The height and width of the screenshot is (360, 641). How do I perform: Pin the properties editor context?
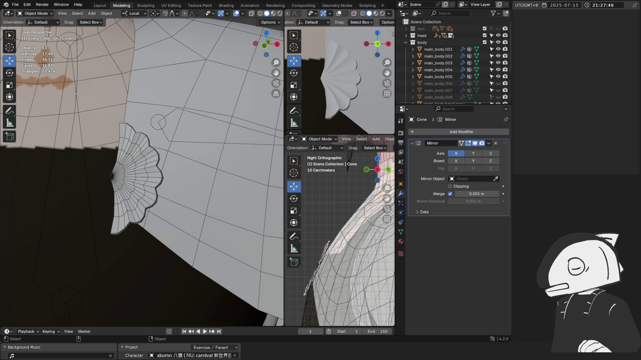pos(506,119)
